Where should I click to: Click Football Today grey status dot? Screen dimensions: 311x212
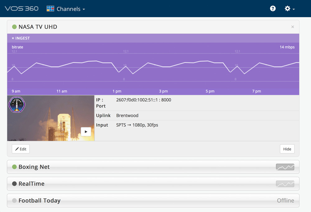click(x=14, y=200)
